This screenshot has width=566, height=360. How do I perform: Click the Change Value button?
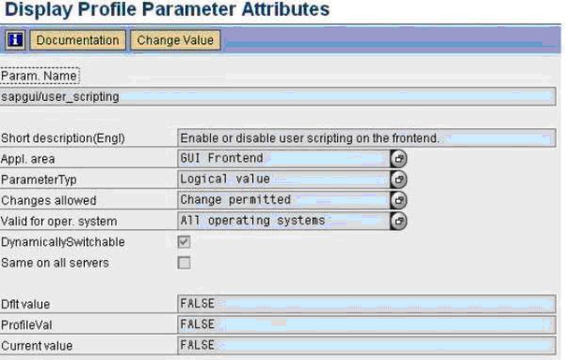pos(175,41)
